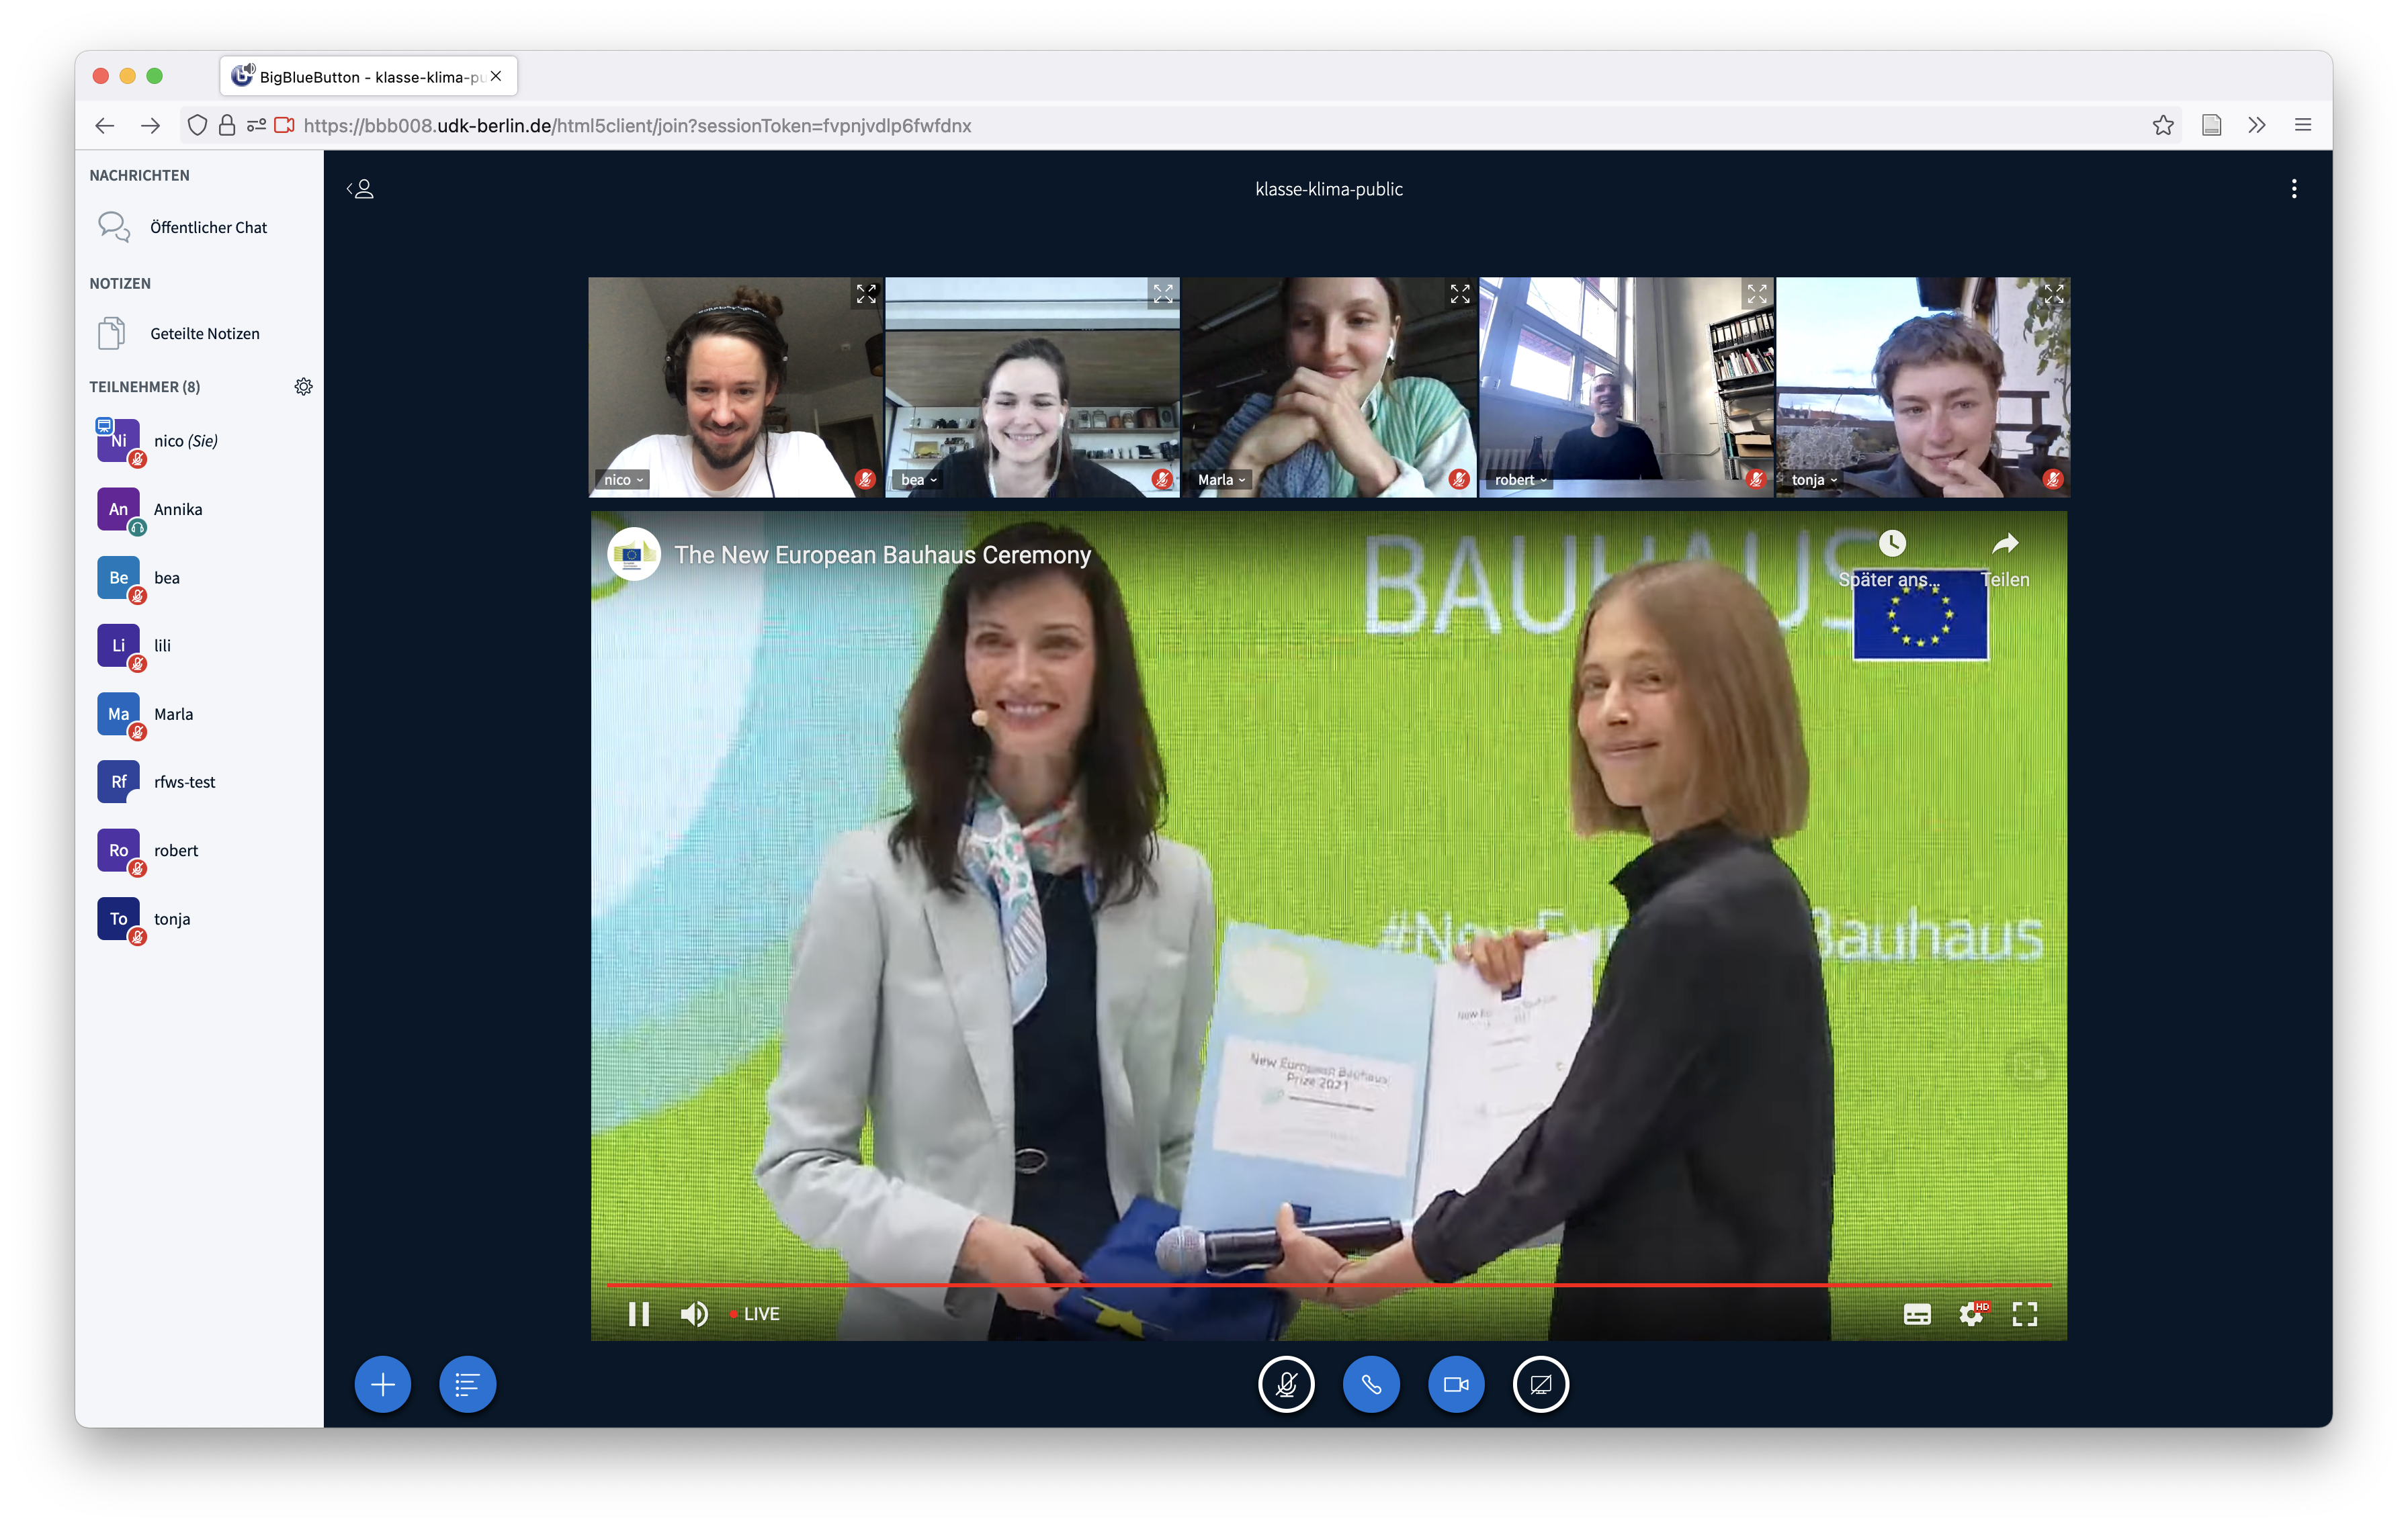Open the blue plus actions menu

click(383, 1384)
